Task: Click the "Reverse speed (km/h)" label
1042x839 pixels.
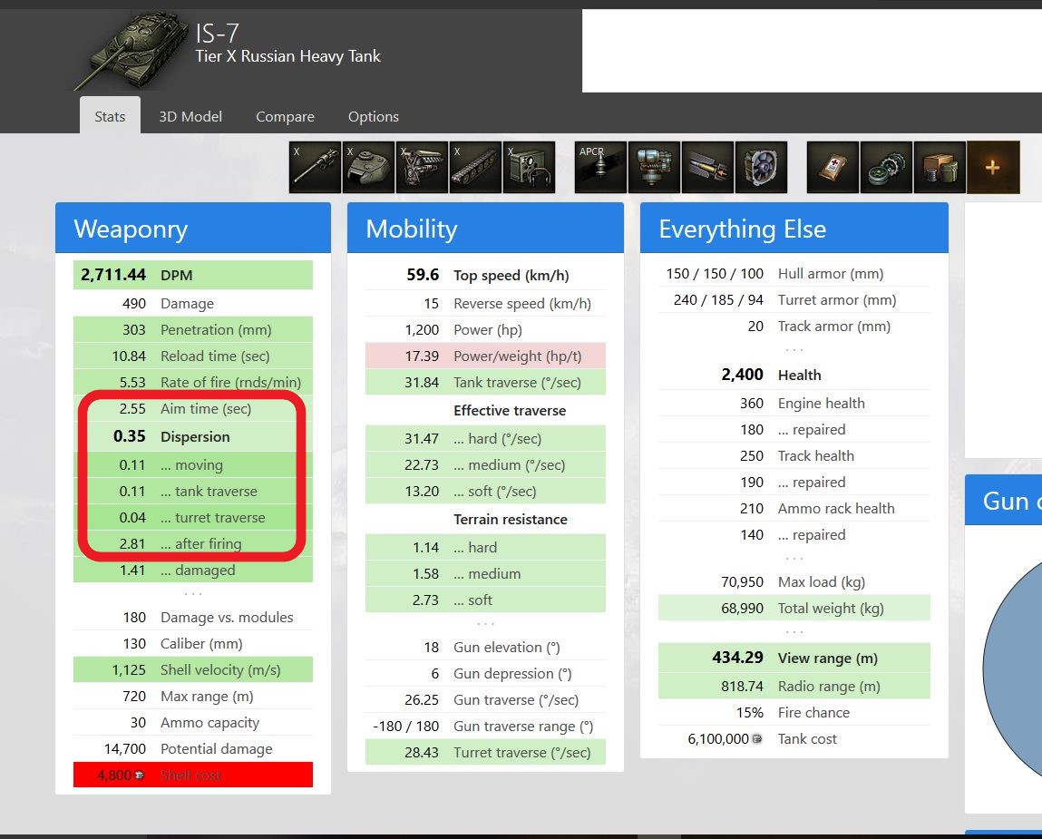Action: (522, 304)
